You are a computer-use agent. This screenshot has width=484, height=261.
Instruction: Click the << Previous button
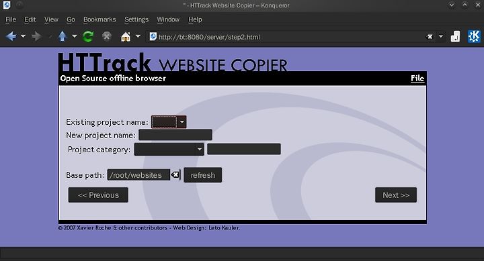click(98, 195)
